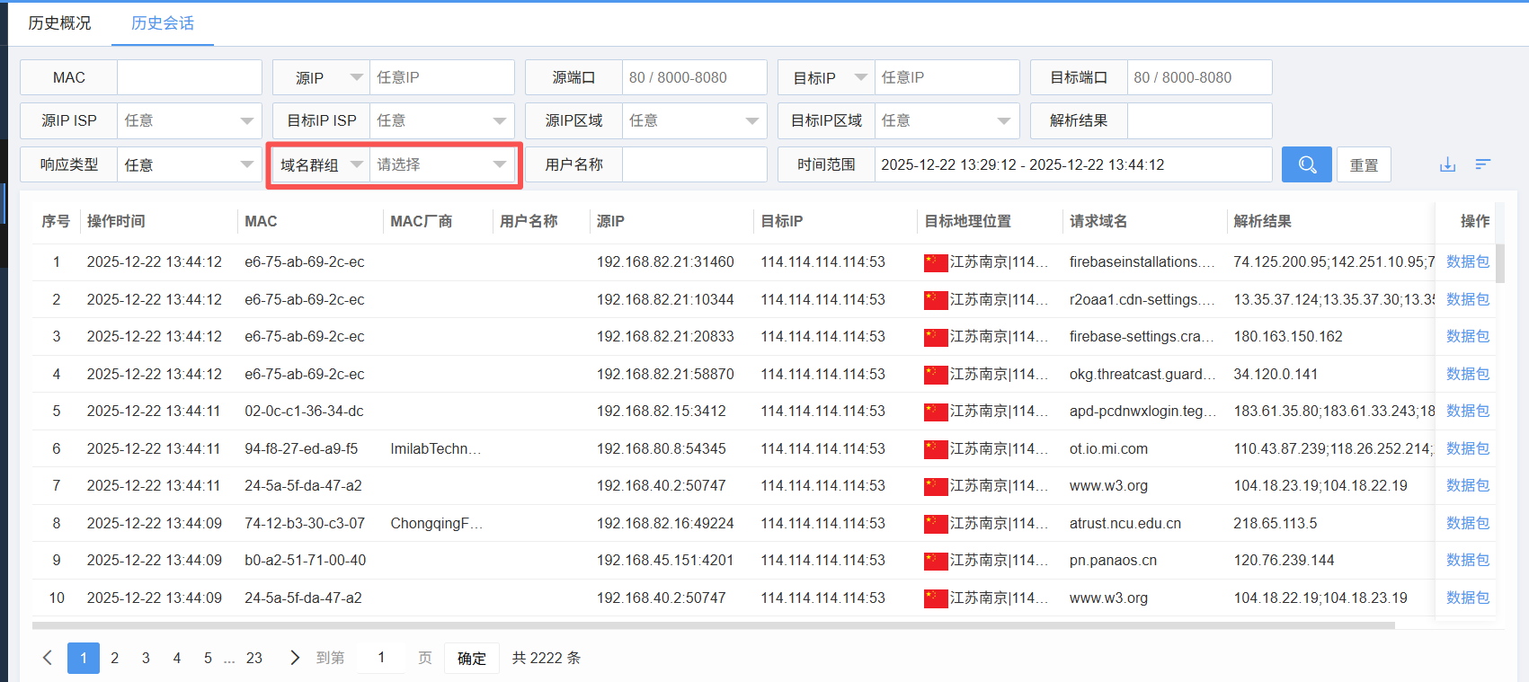Expand the 域名群组 请选择 dropdown

coord(440,164)
